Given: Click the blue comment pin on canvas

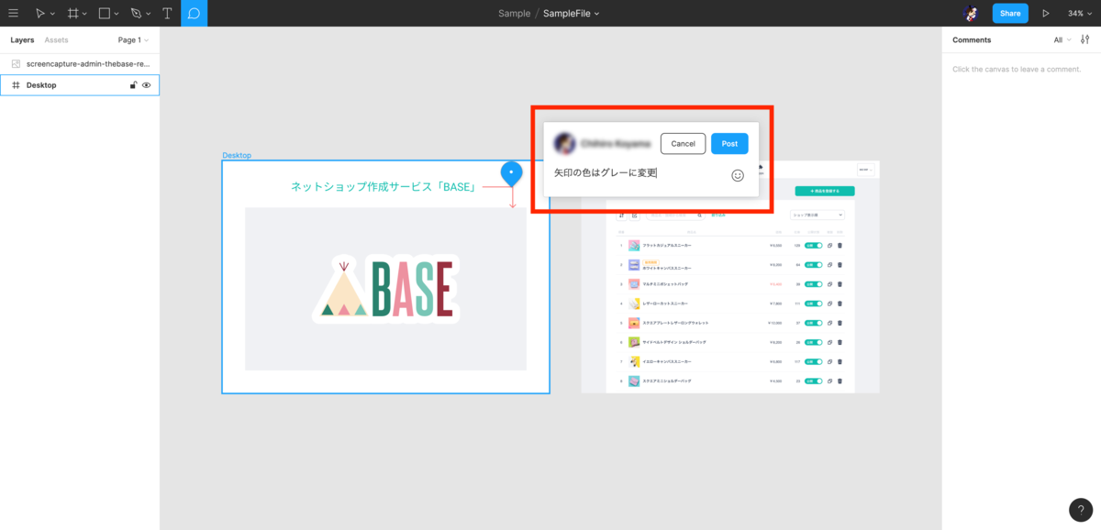Looking at the screenshot, I should tap(511, 172).
